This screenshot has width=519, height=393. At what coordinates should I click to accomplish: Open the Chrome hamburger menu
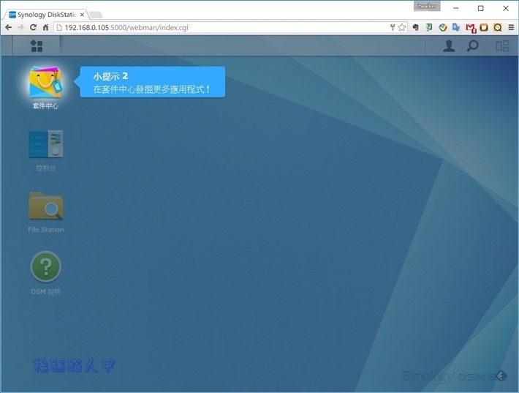[x=511, y=28]
